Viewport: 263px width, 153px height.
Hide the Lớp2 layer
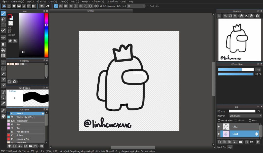click(219, 127)
